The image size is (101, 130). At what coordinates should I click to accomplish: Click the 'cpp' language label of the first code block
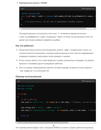click(22, 9)
